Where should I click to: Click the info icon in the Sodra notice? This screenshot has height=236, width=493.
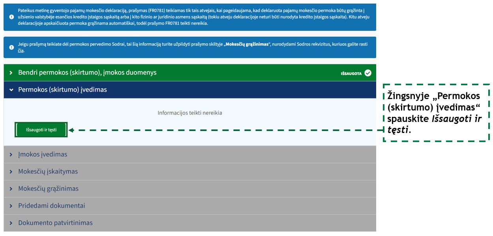[11, 47]
